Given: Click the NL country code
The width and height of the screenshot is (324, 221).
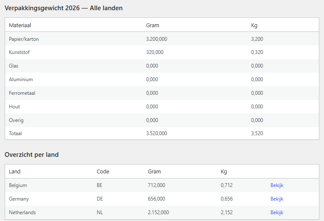Looking at the screenshot, I should pos(100,212).
